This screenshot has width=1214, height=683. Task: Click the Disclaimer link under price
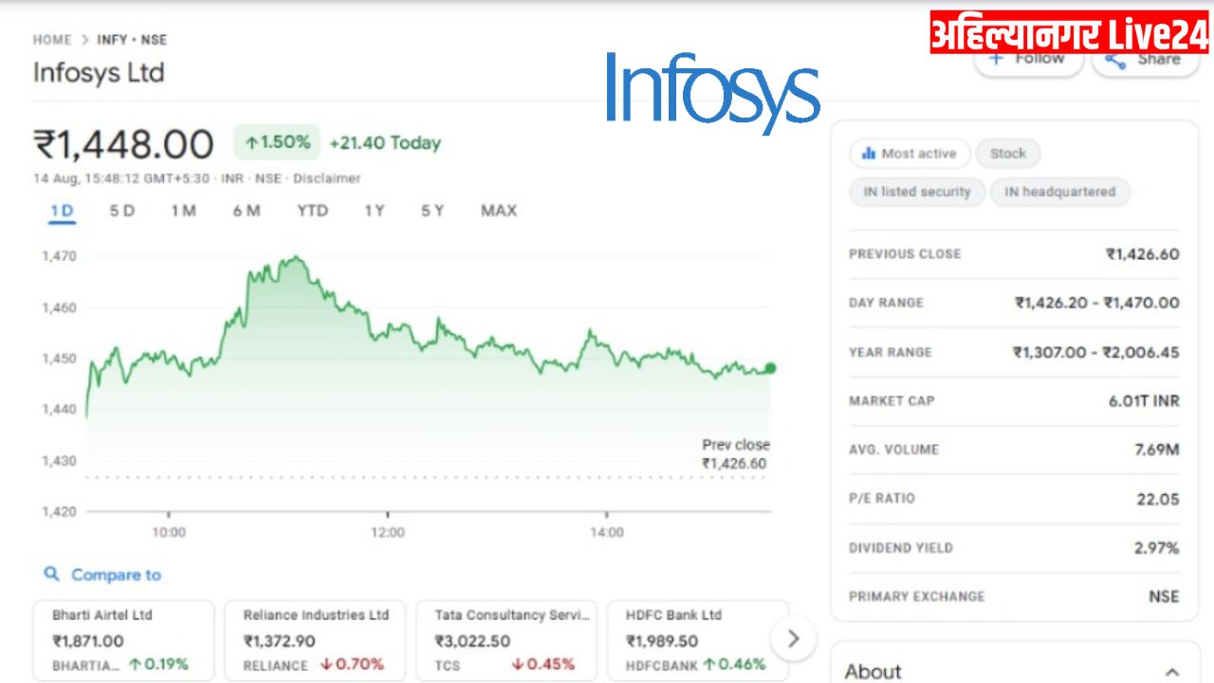[x=326, y=178]
